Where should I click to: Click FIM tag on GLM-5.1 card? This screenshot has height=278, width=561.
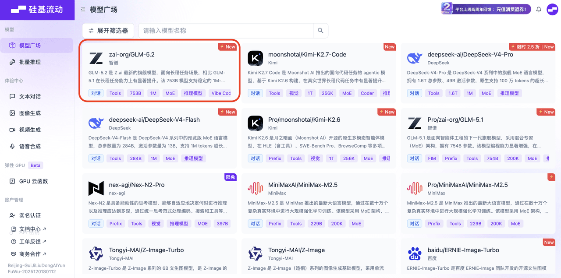[432, 158]
